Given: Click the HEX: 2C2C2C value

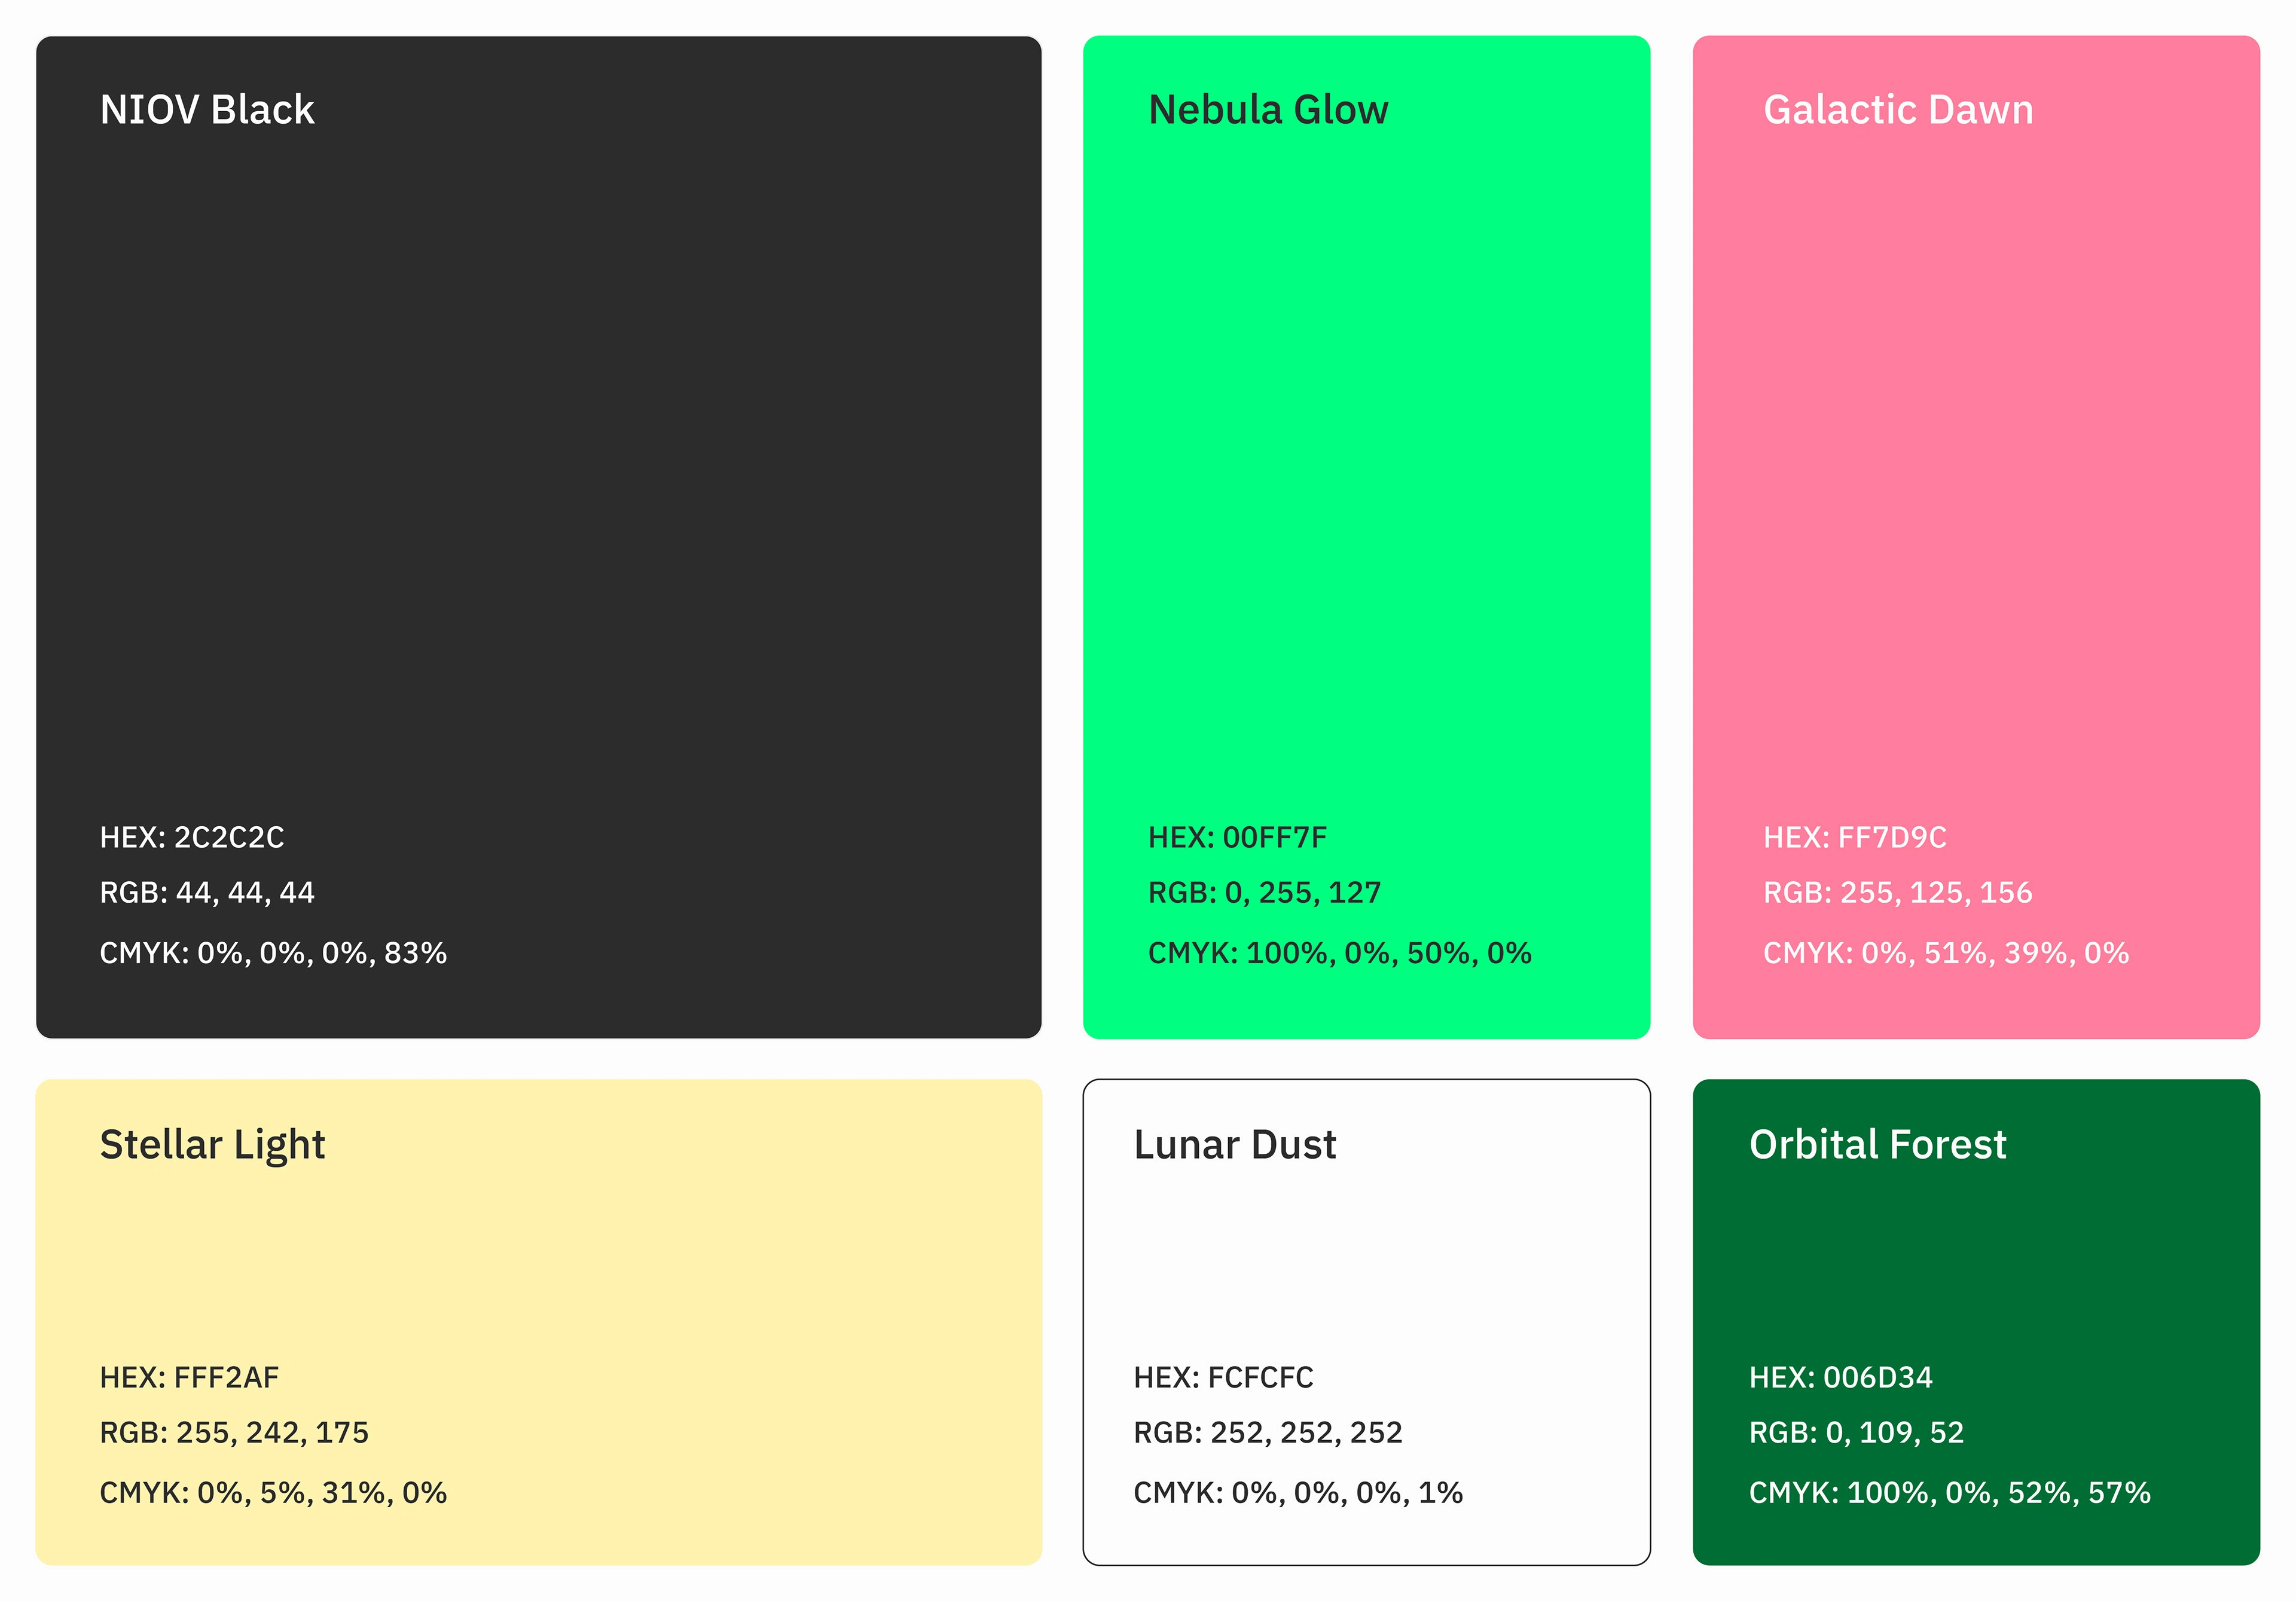Looking at the screenshot, I should [192, 837].
